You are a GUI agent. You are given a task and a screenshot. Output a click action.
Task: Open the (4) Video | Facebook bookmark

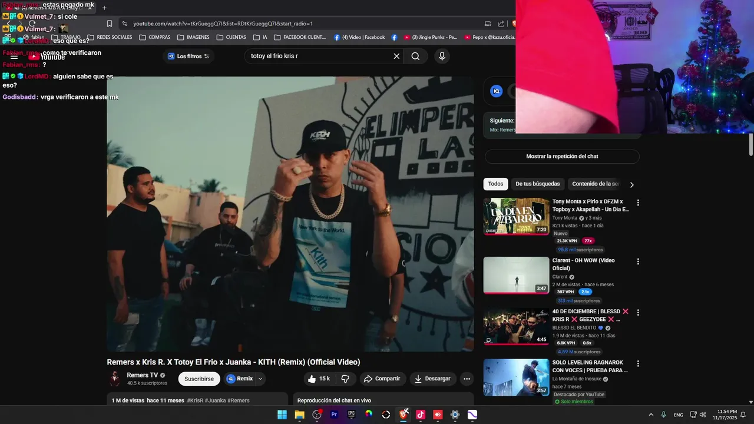pyautogui.click(x=359, y=37)
